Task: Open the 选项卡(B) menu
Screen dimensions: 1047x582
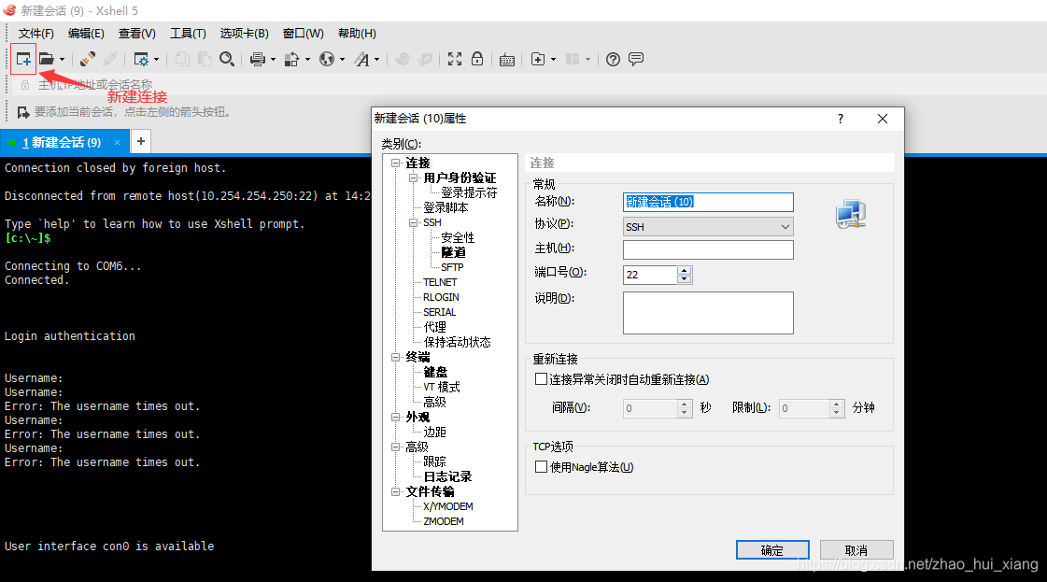Action: [x=245, y=34]
